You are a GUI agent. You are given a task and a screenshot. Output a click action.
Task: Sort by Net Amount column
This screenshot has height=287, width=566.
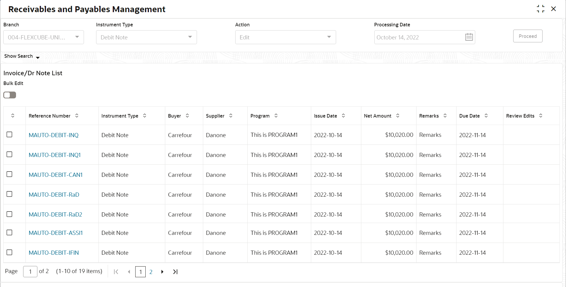click(x=398, y=116)
